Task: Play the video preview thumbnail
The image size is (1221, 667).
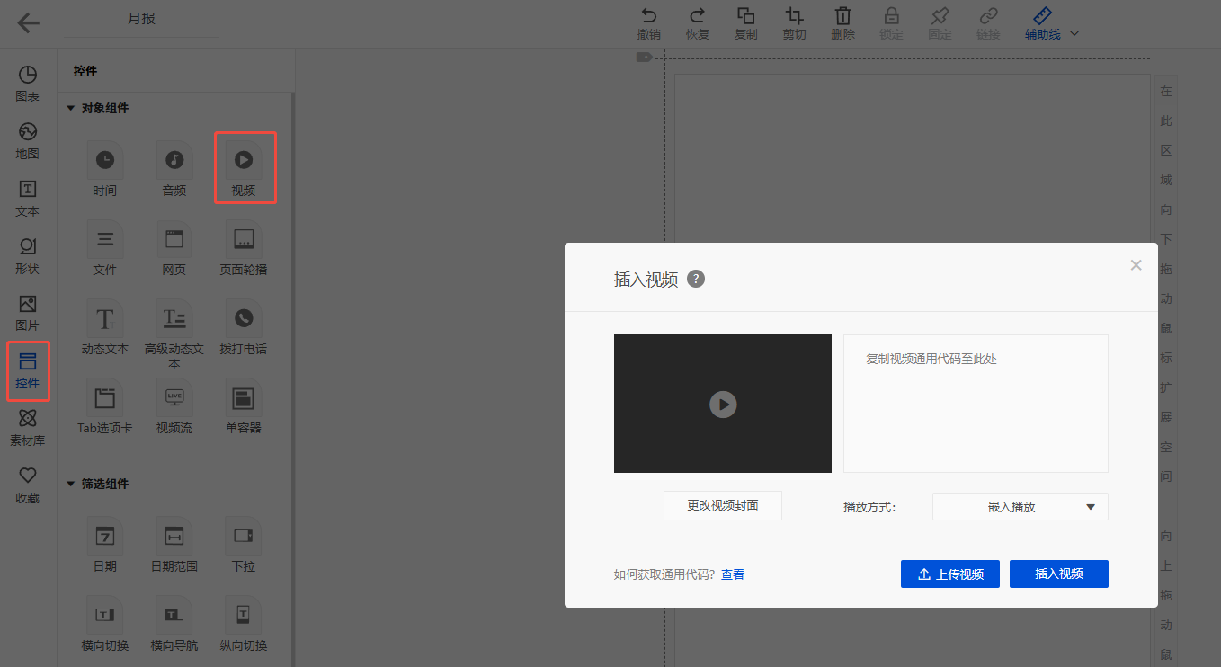Action: pos(723,405)
